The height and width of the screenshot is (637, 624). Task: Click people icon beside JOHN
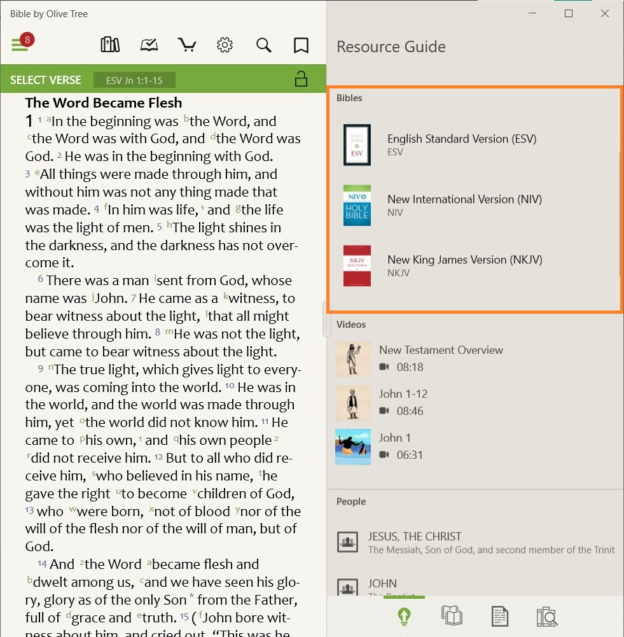(x=347, y=587)
